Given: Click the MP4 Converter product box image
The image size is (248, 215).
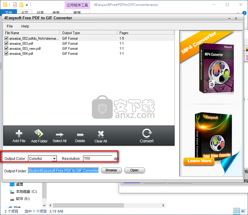Looking at the screenshot, I should pyautogui.click(x=216, y=68).
